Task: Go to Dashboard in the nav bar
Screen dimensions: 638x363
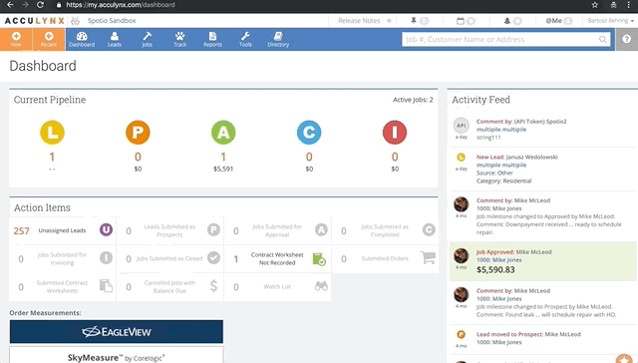Action: (x=82, y=39)
